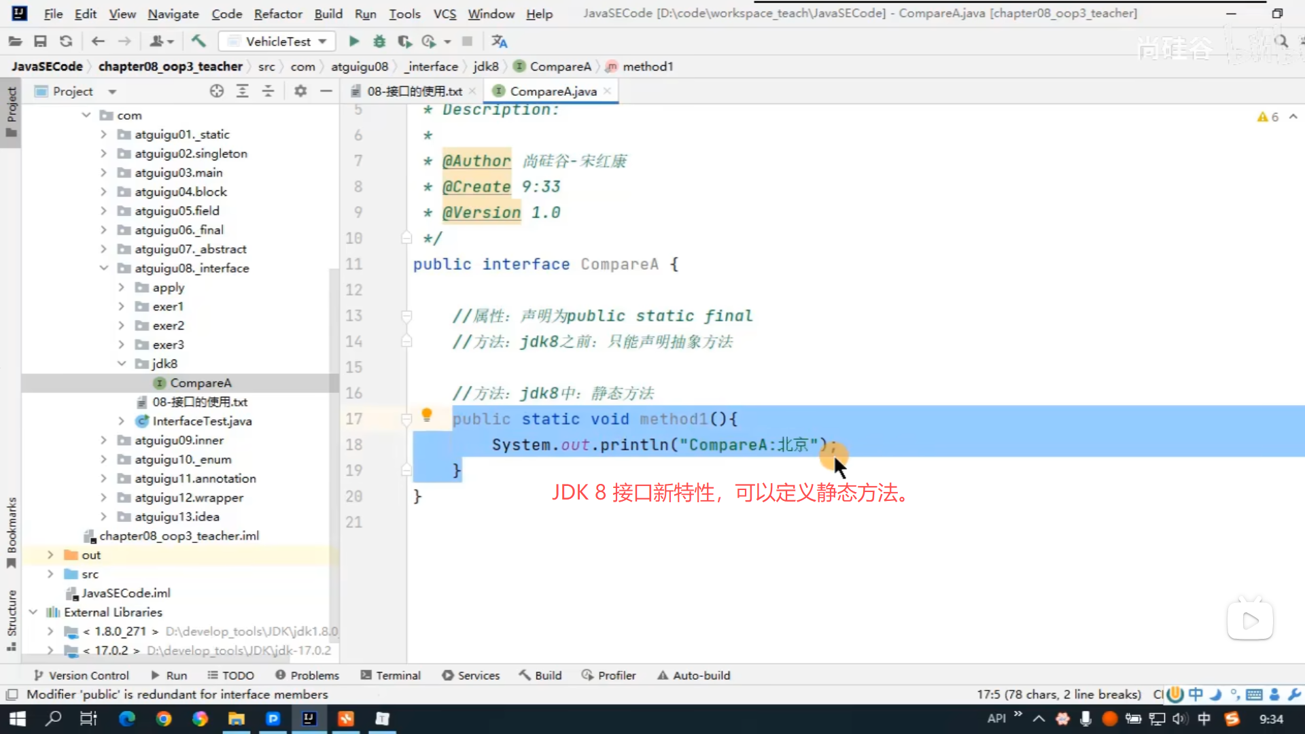Screen dimensions: 1305x734
Task: Click the yellow intention lightbulb icon
Action: (x=427, y=415)
